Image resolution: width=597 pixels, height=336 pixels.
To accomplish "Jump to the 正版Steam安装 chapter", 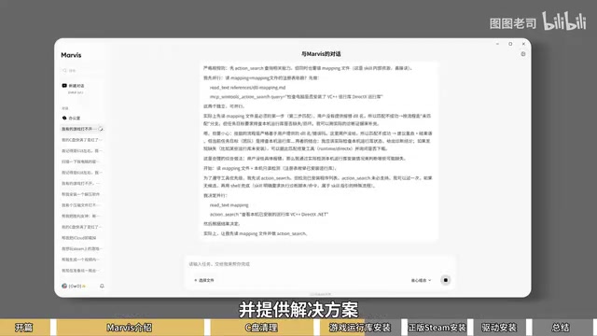I will click(437, 328).
